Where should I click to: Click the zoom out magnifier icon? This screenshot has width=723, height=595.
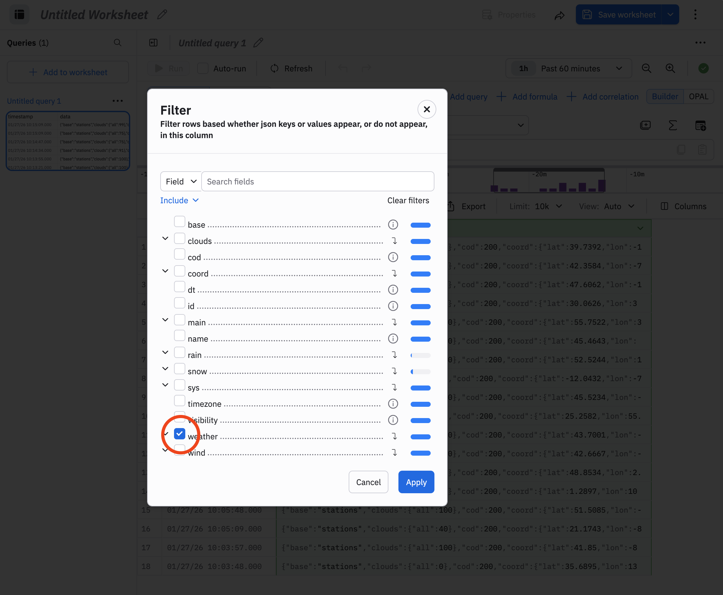tap(646, 68)
